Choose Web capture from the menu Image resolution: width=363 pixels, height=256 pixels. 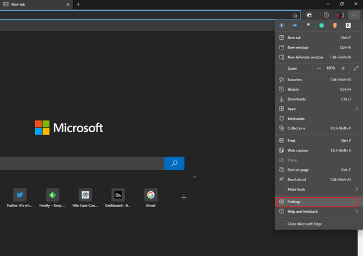[x=319, y=150]
